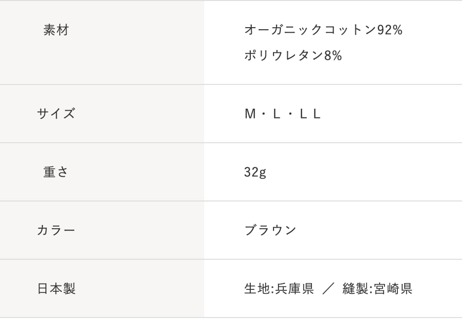Click the 日本製 row label
The height and width of the screenshot is (320, 462).
pyautogui.click(x=56, y=288)
